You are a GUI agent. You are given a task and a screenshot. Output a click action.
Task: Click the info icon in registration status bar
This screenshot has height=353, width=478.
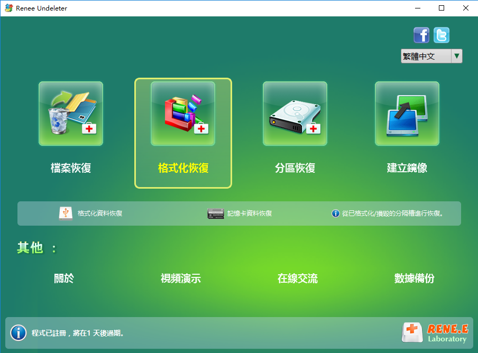19,332
